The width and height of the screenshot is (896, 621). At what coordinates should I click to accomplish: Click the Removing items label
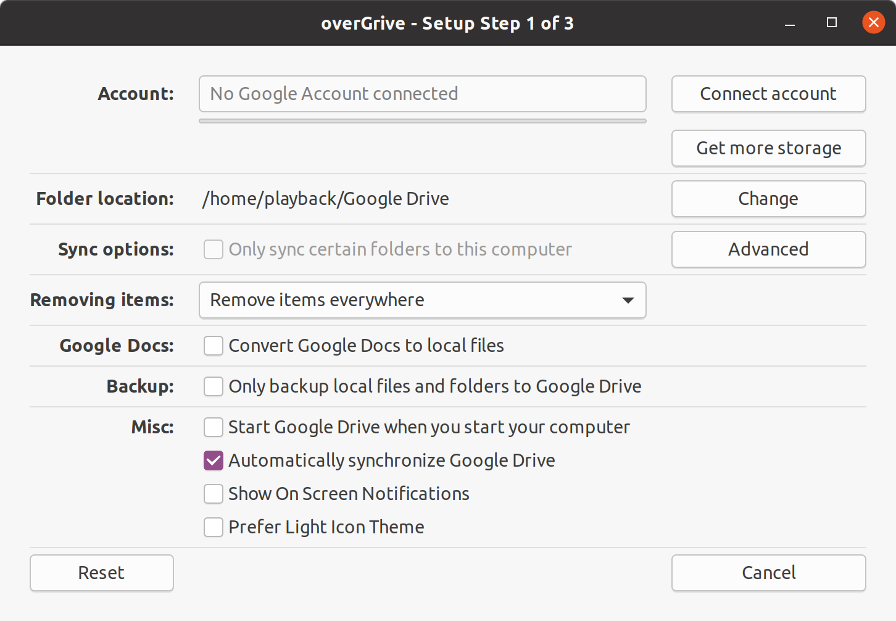pyautogui.click(x=102, y=300)
